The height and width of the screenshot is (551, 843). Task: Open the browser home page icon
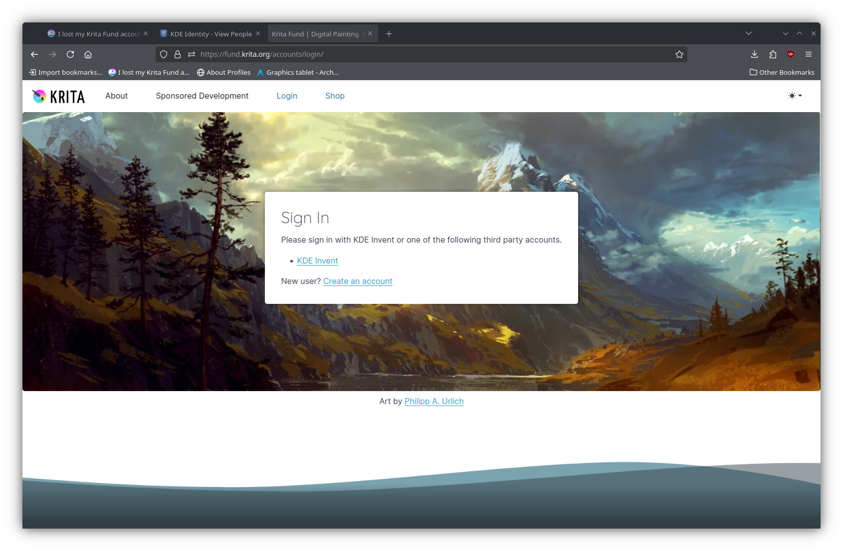pos(88,54)
